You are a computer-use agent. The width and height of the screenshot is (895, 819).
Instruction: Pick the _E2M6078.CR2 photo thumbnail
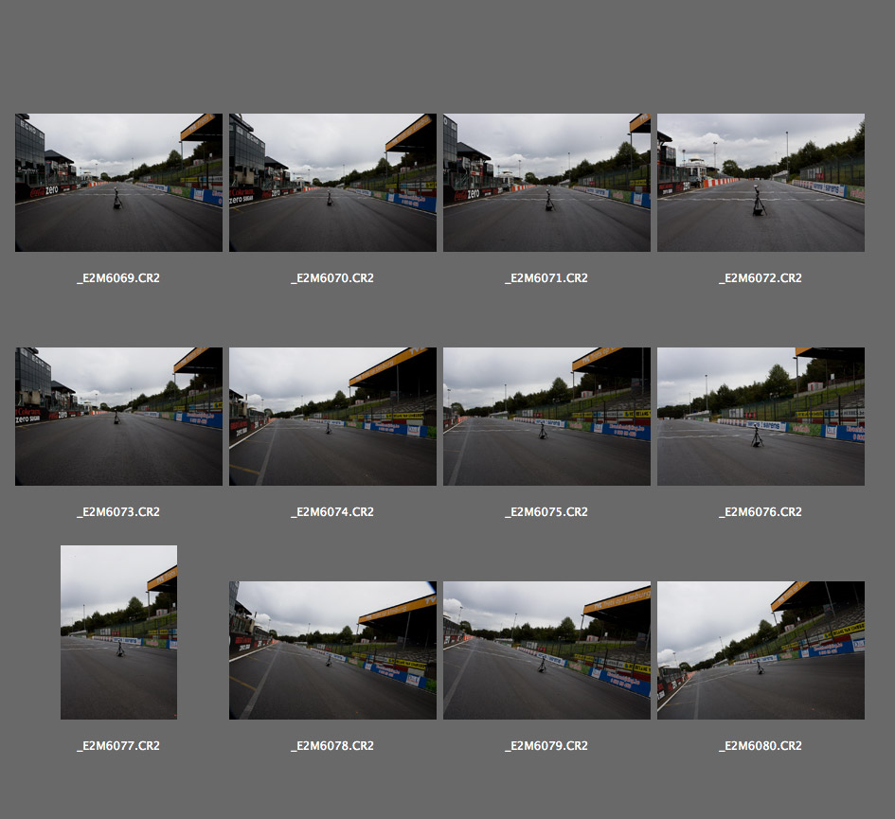pos(332,650)
